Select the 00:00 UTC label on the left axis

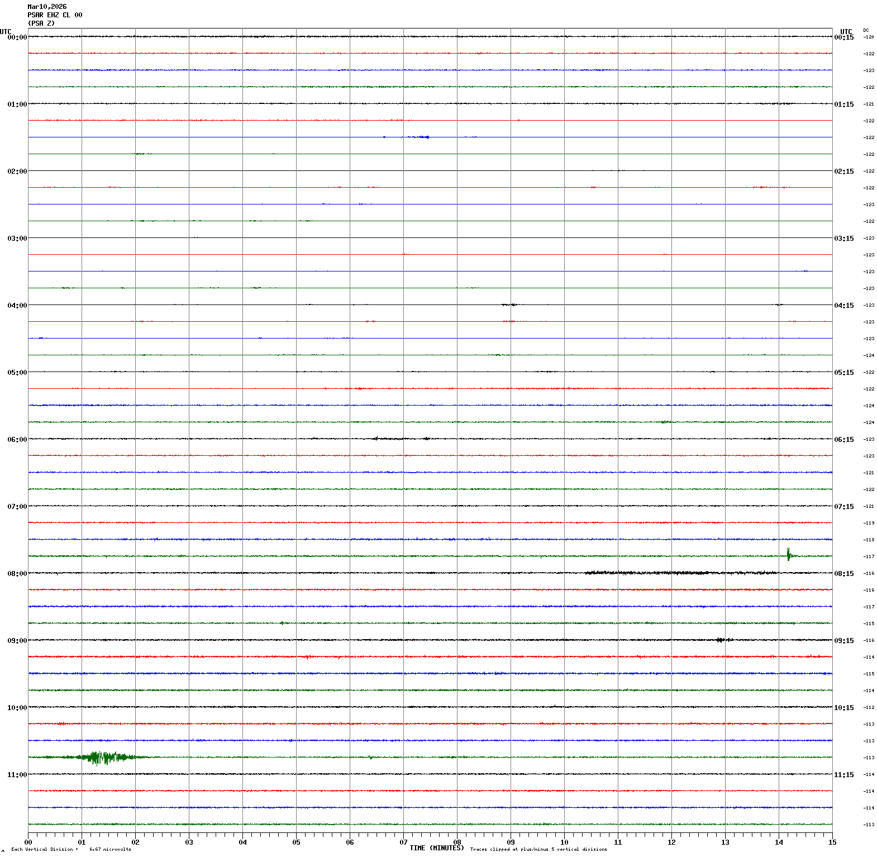click(17, 37)
